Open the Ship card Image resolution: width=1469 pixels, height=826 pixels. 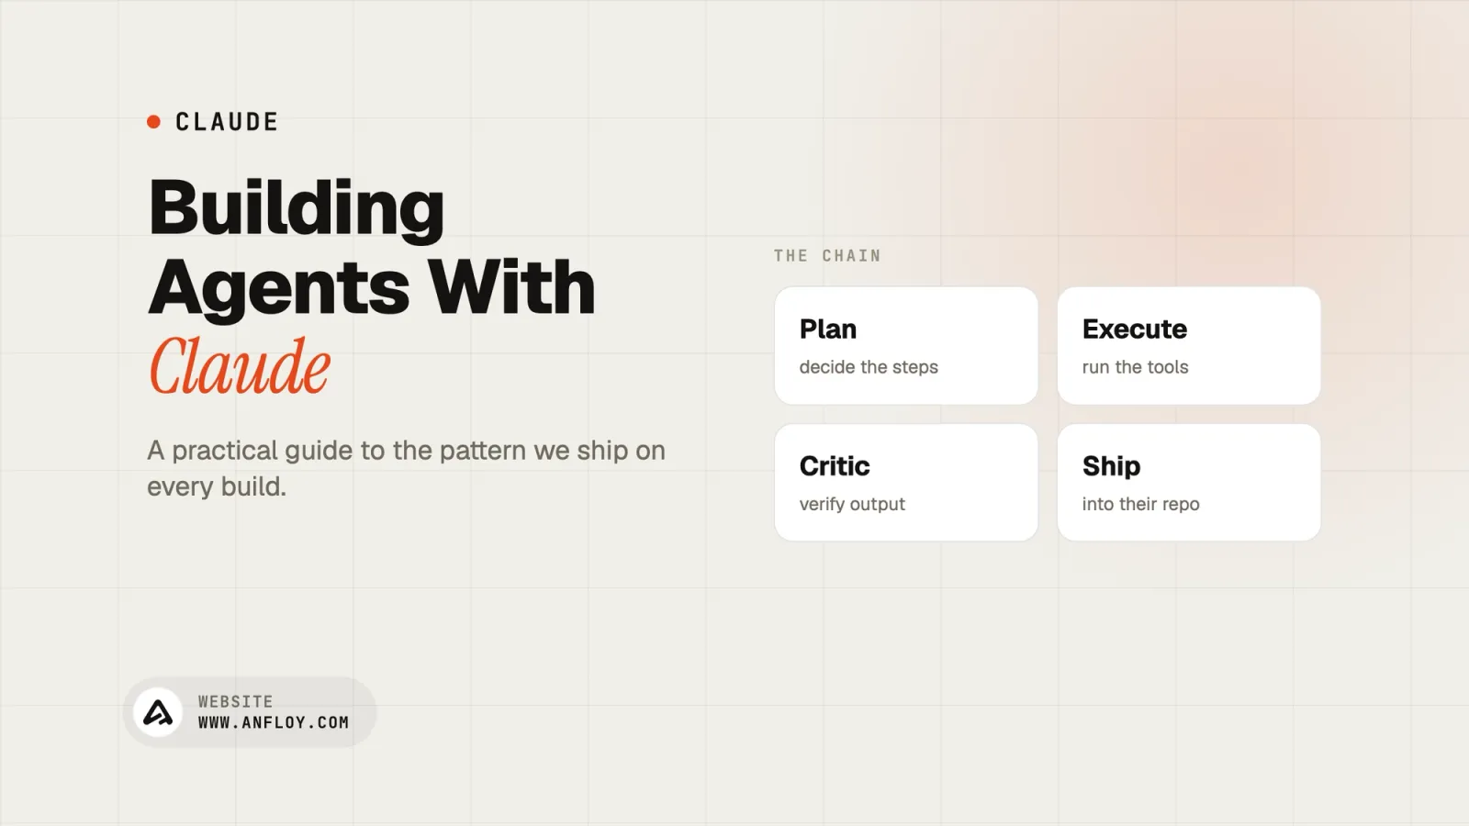click(x=1189, y=482)
